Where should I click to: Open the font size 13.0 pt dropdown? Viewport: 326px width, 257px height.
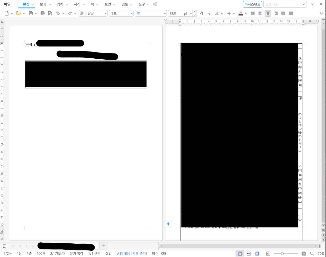tap(190, 13)
